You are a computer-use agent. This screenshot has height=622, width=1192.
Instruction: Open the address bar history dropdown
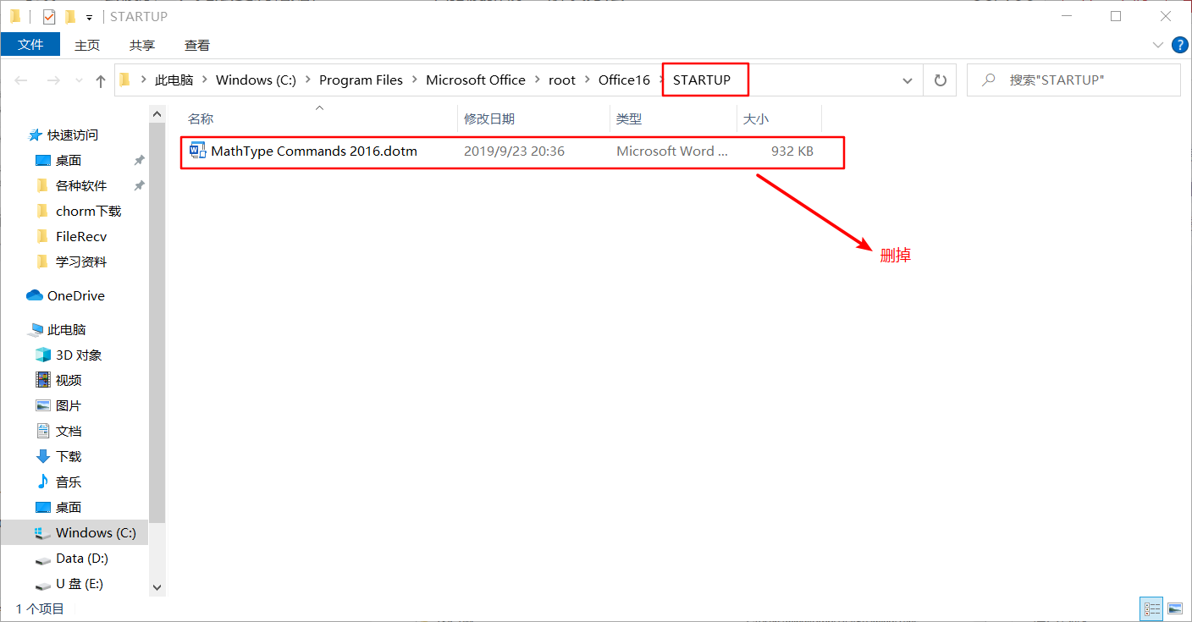[x=908, y=80]
